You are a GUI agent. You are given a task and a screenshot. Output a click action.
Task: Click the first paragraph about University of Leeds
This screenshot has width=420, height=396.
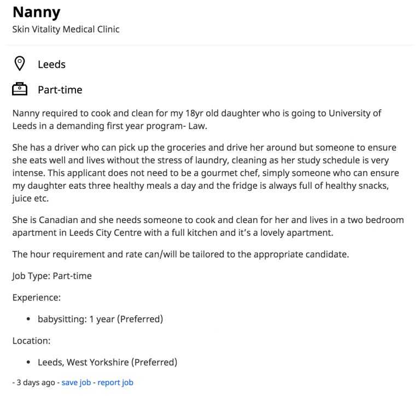[x=197, y=119]
